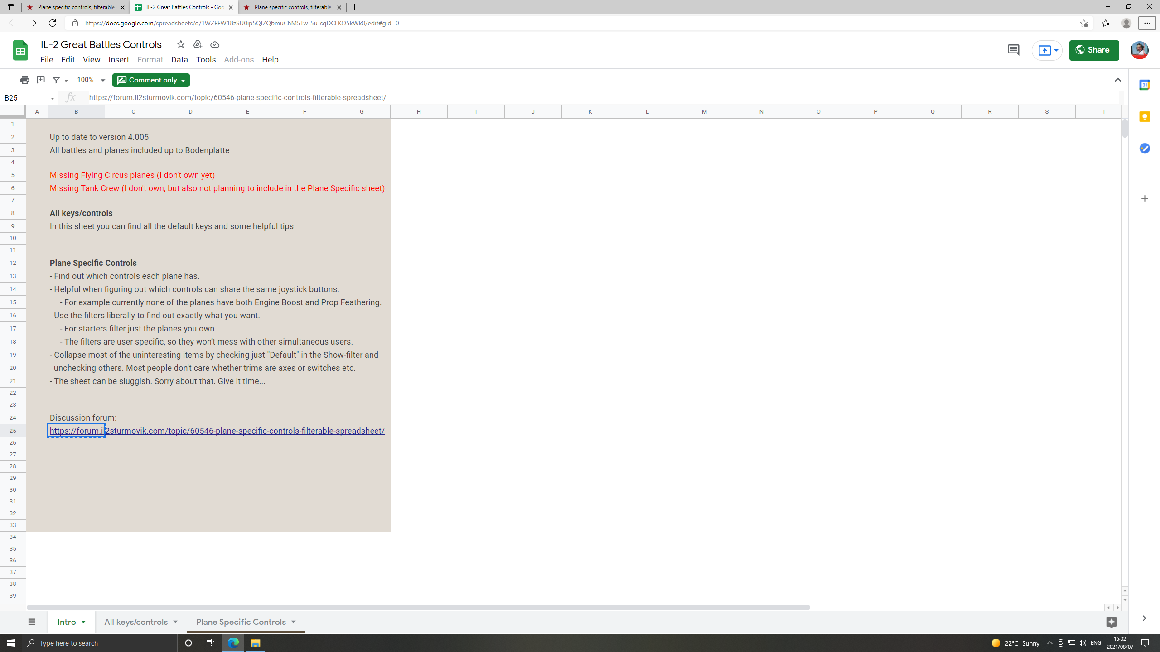
Task: Hide the side panel with the arrow
Action: pos(1144,618)
